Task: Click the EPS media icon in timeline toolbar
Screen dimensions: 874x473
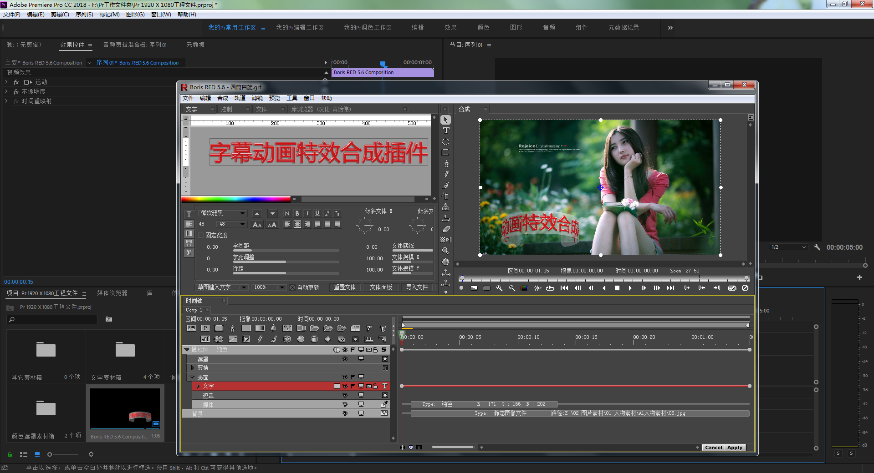Action: coord(192,328)
